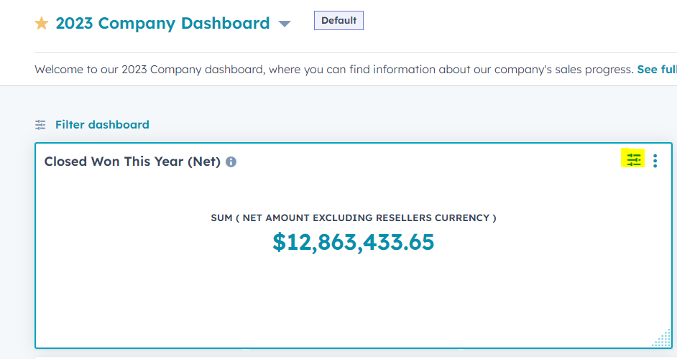This screenshot has width=677, height=359.
Task: Click the $12,863,433.65 total value
Action: [353, 242]
